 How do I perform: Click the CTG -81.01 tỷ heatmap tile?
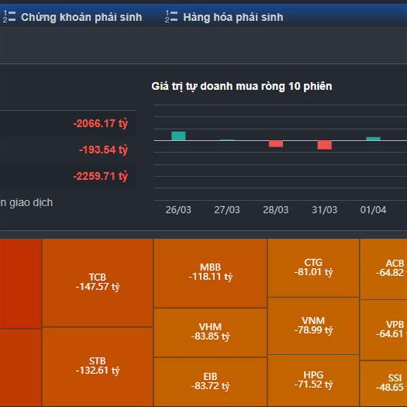point(313,268)
